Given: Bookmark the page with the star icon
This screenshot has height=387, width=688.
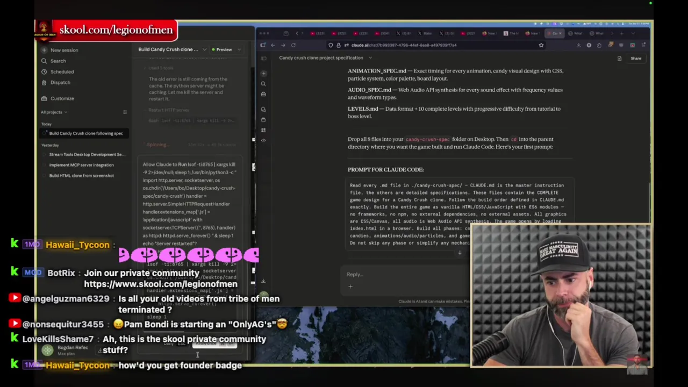Looking at the screenshot, I should click(541, 45).
